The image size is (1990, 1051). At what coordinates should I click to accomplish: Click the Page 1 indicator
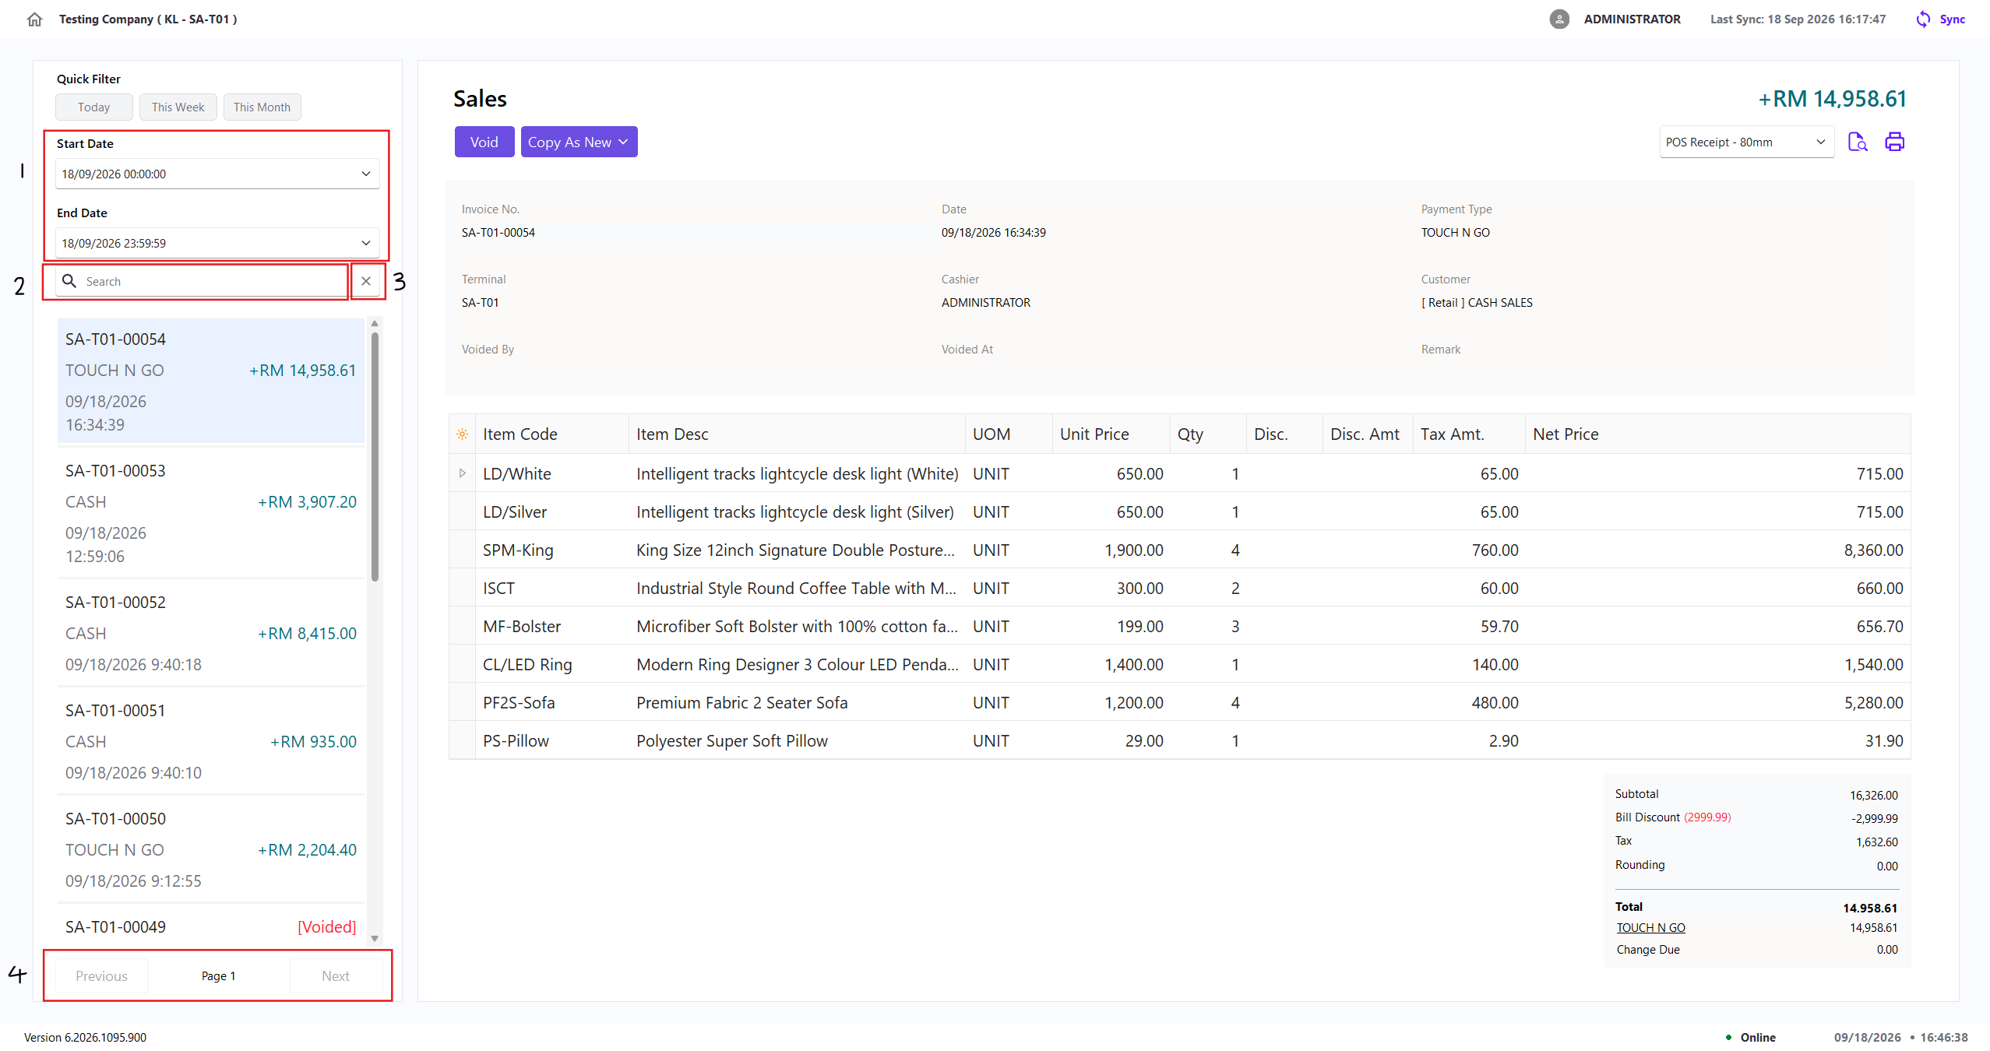pos(218,976)
